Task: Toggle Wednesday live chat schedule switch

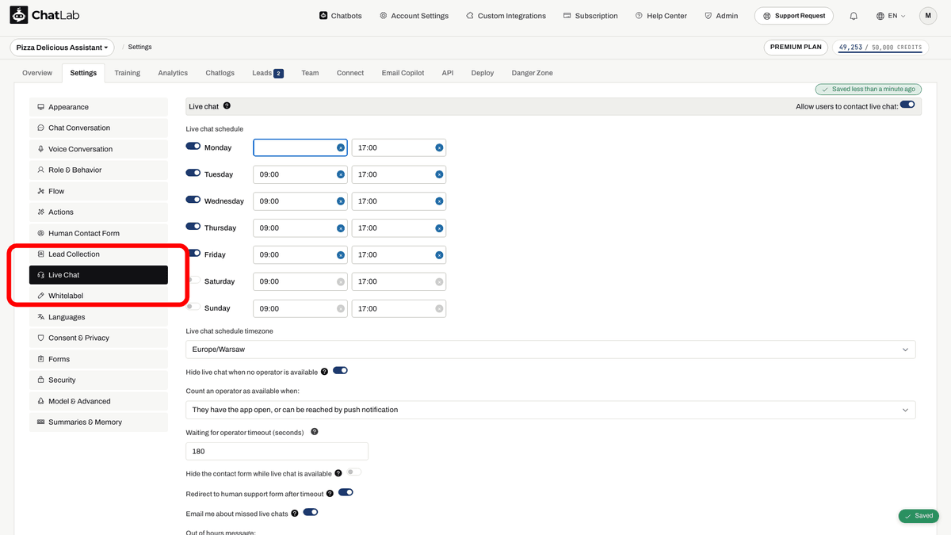Action: 193,200
